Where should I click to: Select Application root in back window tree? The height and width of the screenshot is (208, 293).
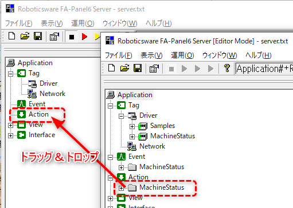35,63
